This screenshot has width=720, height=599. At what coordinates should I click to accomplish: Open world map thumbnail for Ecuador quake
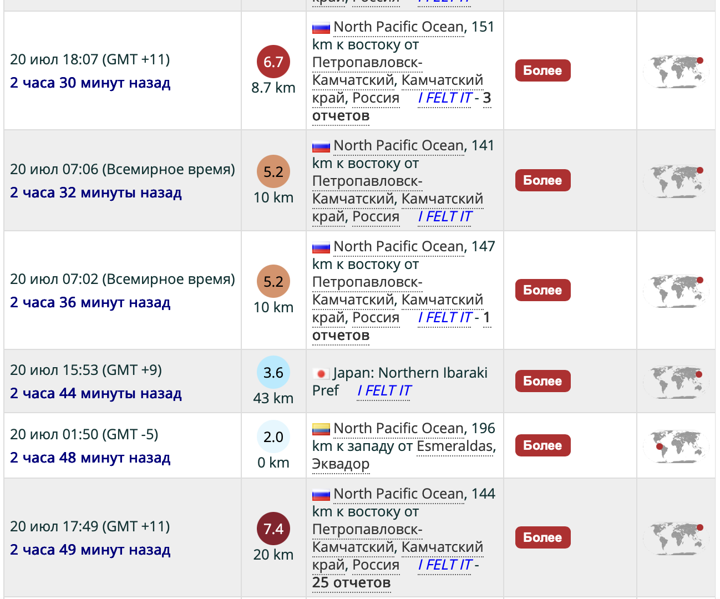pyautogui.click(x=676, y=446)
